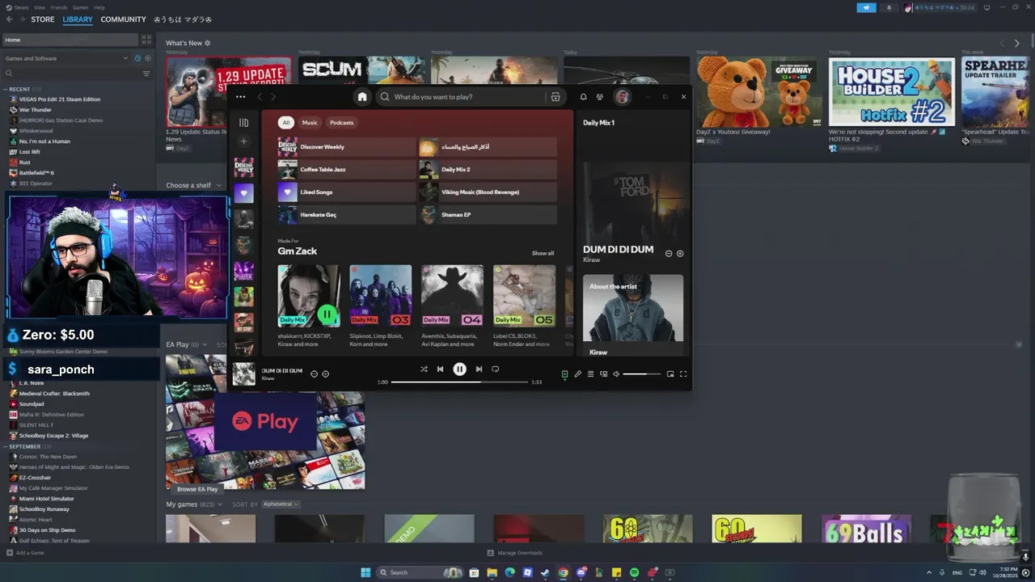Open Windows Start button
Viewport: 1035px width, 582px height.
pyautogui.click(x=365, y=572)
